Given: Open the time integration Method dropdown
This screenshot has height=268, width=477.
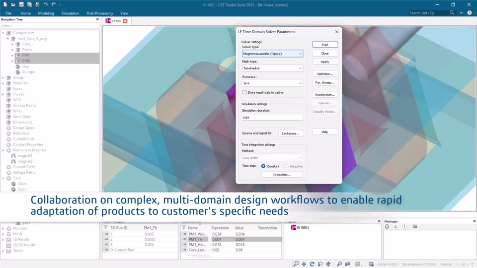Looking at the screenshot, I should coord(273,157).
